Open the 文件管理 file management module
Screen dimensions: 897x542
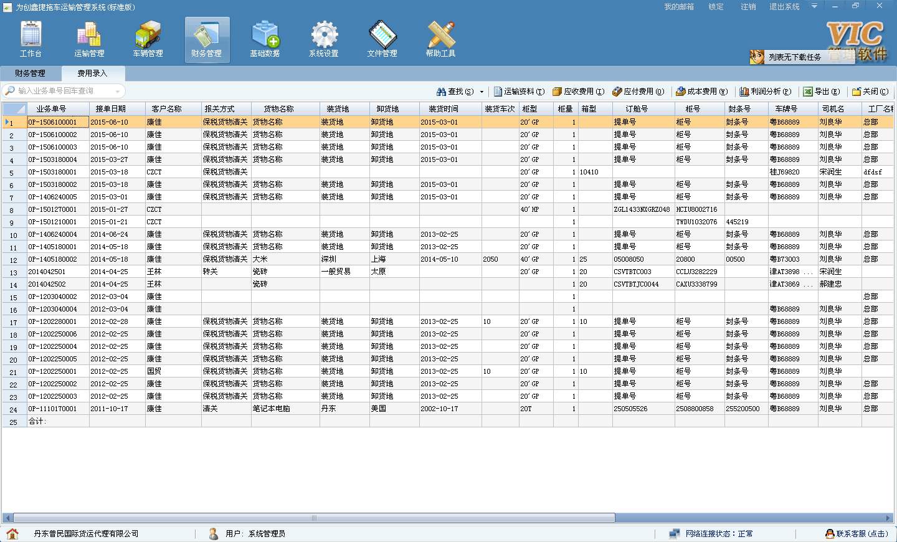click(382, 39)
